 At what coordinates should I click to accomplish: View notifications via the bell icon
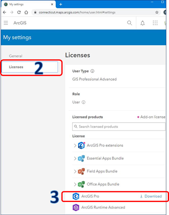pyautogui.click(x=143, y=23)
